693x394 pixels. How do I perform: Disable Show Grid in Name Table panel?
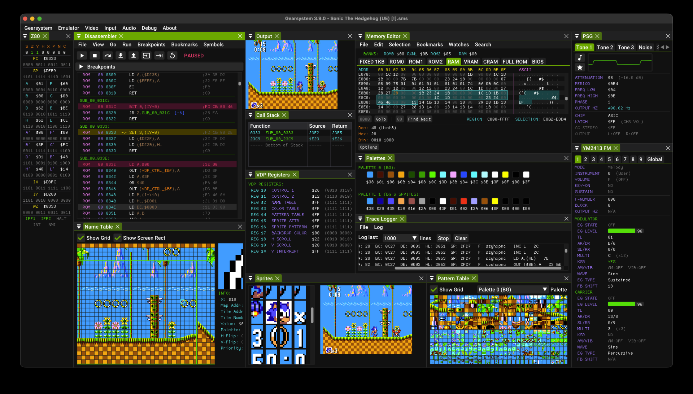(80, 238)
